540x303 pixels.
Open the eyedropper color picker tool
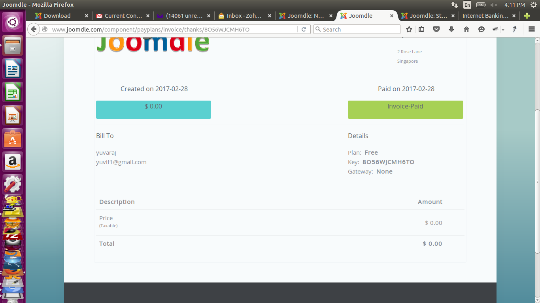pos(515,29)
